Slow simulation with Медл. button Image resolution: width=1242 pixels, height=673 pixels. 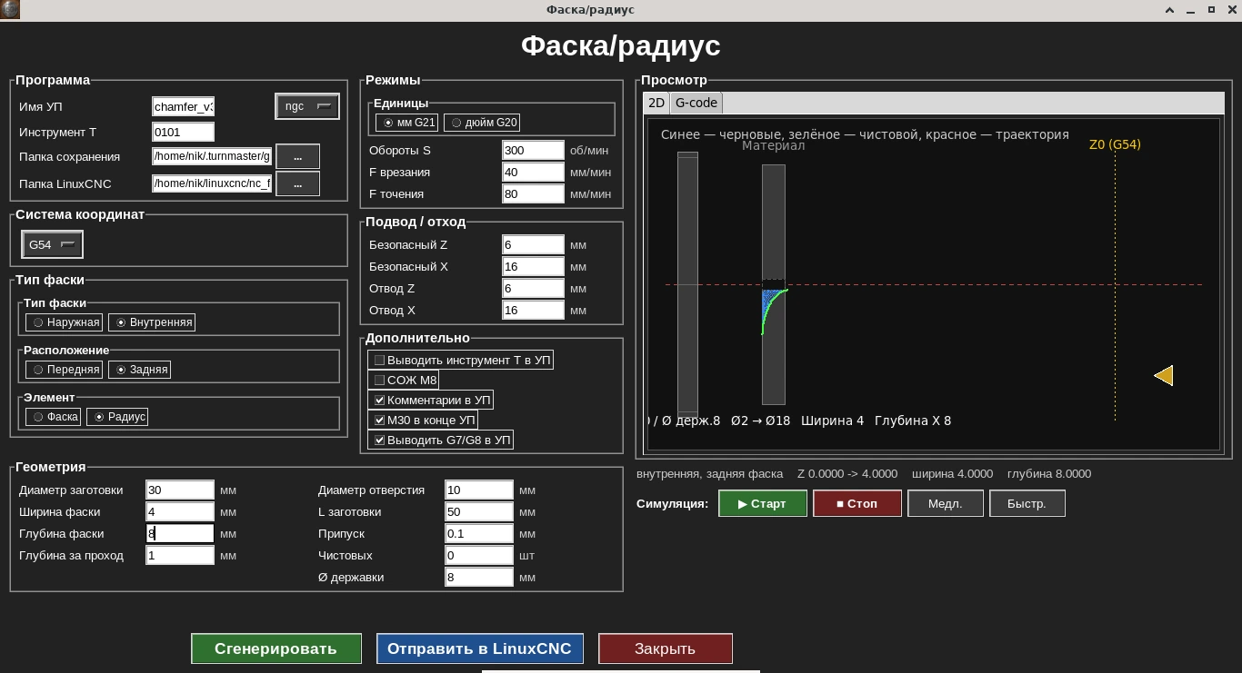pos(946,503)
